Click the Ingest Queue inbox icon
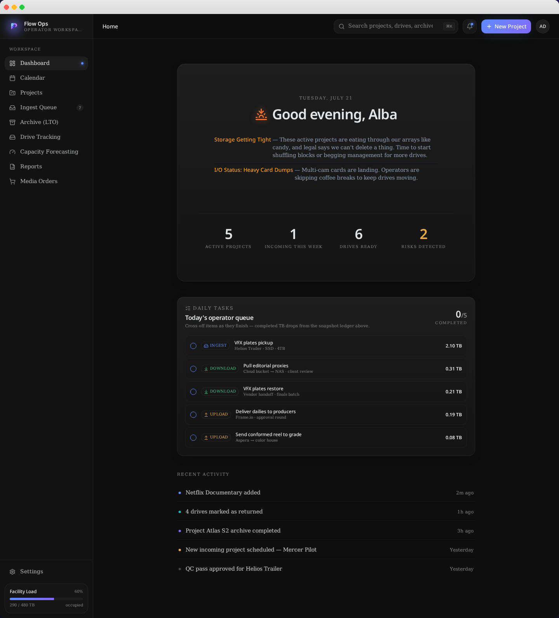This screenshot has height=618, width=559. click(12, 108)
